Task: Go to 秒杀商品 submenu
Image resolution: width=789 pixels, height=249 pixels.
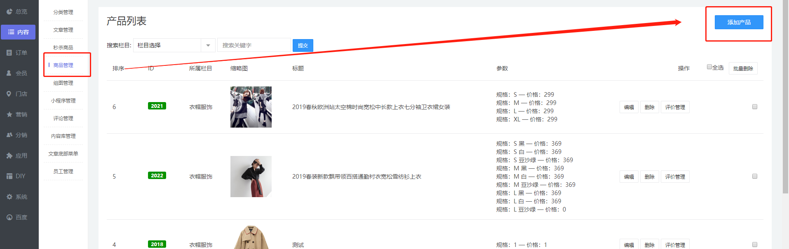Action: [63, 48]
